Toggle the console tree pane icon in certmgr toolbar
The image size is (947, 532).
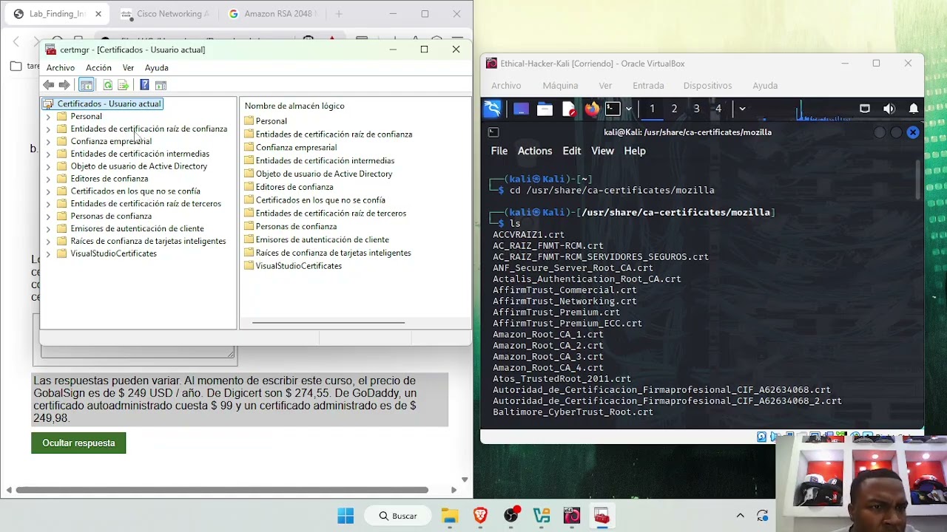(86, 85)
